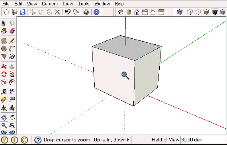Open the Draw menu

tap(68, 4)
